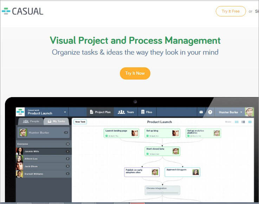Click Hunter Burke's avatar in the top bar
The height and width of the screenshot is (204, 259).
(x=249, y=112)
